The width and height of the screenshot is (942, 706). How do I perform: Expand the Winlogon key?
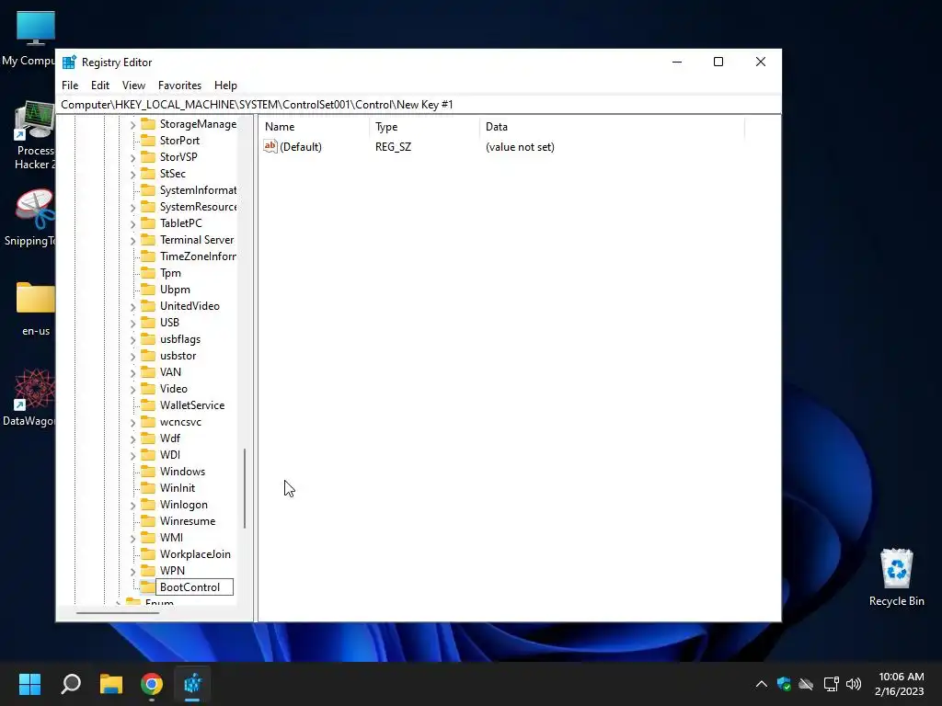tap(132, 506)
